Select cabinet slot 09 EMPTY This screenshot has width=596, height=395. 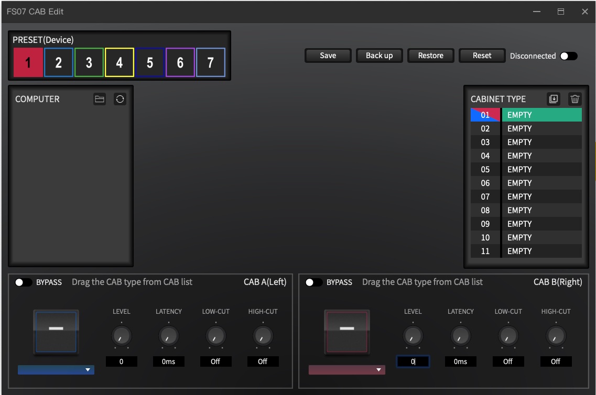526,224
